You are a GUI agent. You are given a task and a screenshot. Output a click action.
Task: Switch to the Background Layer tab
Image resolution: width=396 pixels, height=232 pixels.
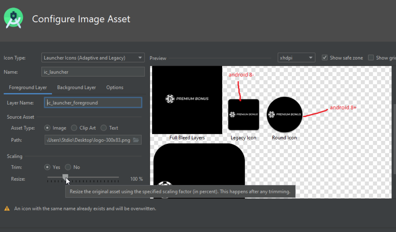(76, 88)
